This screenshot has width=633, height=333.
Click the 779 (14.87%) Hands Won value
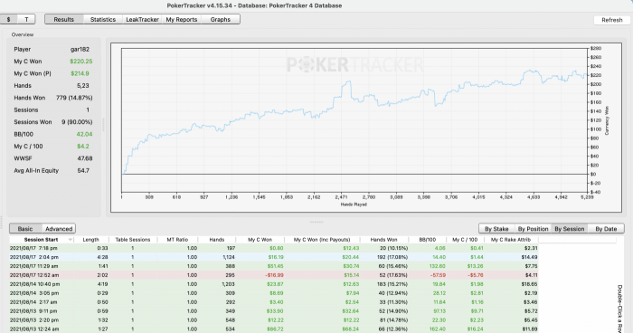coord(74,98)
